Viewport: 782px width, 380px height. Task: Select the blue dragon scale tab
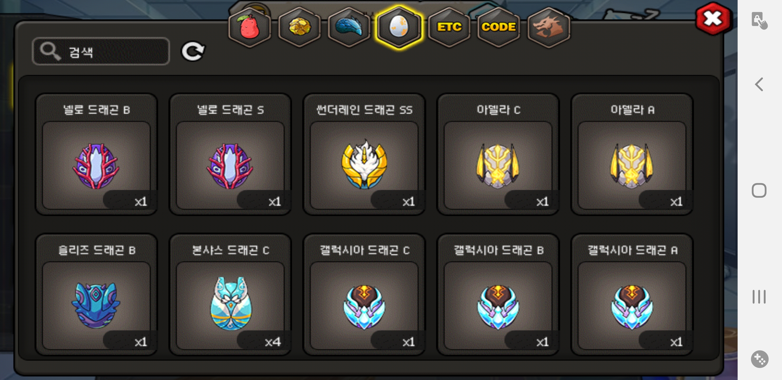click(x=349, y=27)
